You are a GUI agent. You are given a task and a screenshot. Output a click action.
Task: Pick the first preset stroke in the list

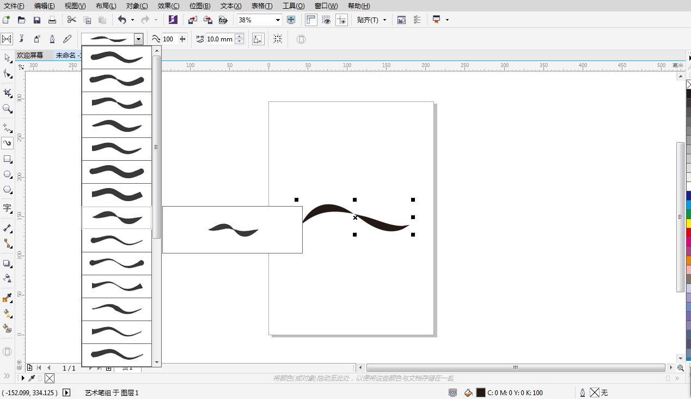click(117, 57)
